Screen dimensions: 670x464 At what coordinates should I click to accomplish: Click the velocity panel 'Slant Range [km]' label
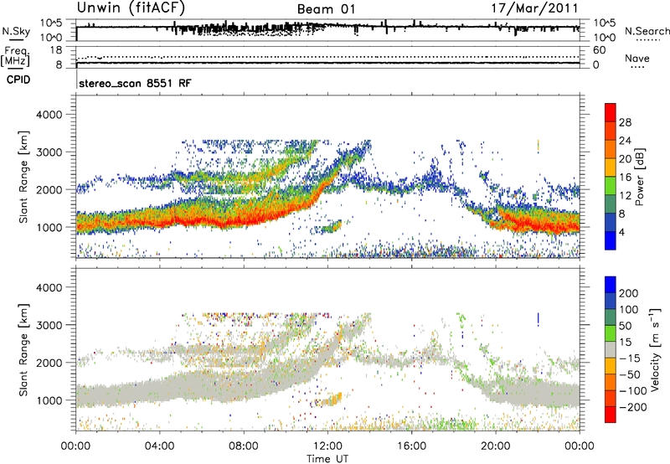pos(23,349)
